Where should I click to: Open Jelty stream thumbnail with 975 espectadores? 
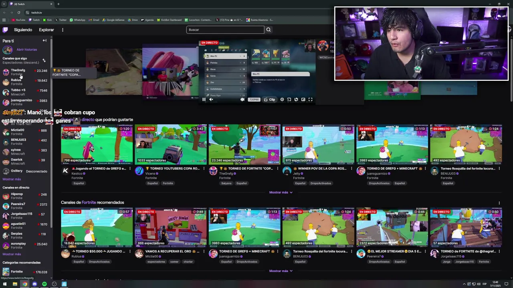[318, 144]
